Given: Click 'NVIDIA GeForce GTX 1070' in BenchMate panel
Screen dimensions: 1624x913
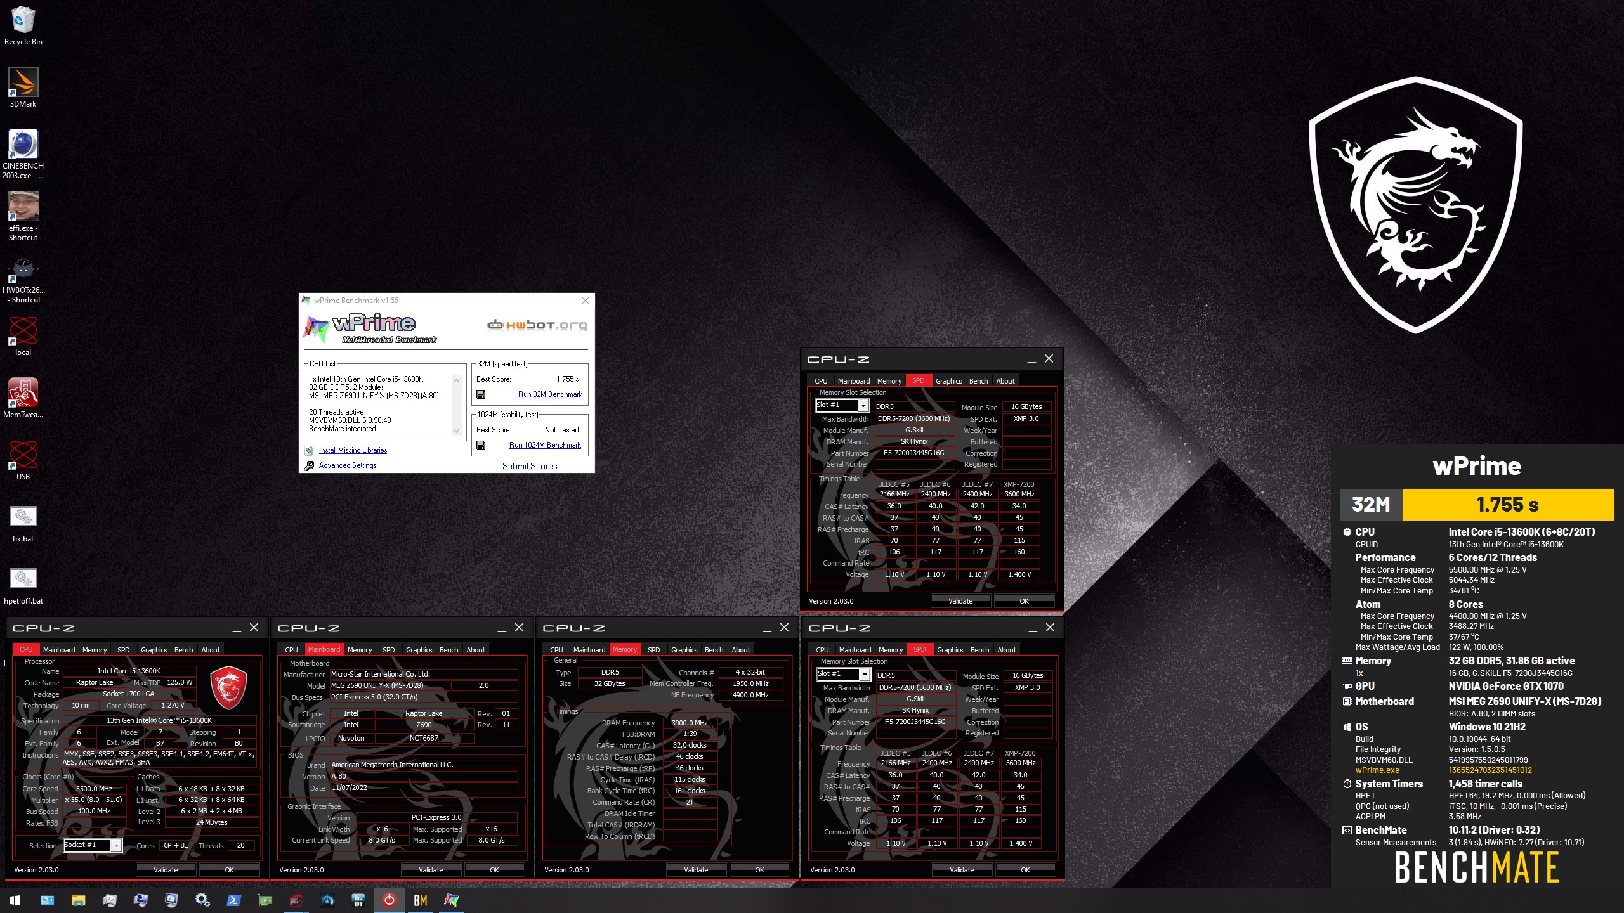Looking at the screenshot, I should (1505, 686).
